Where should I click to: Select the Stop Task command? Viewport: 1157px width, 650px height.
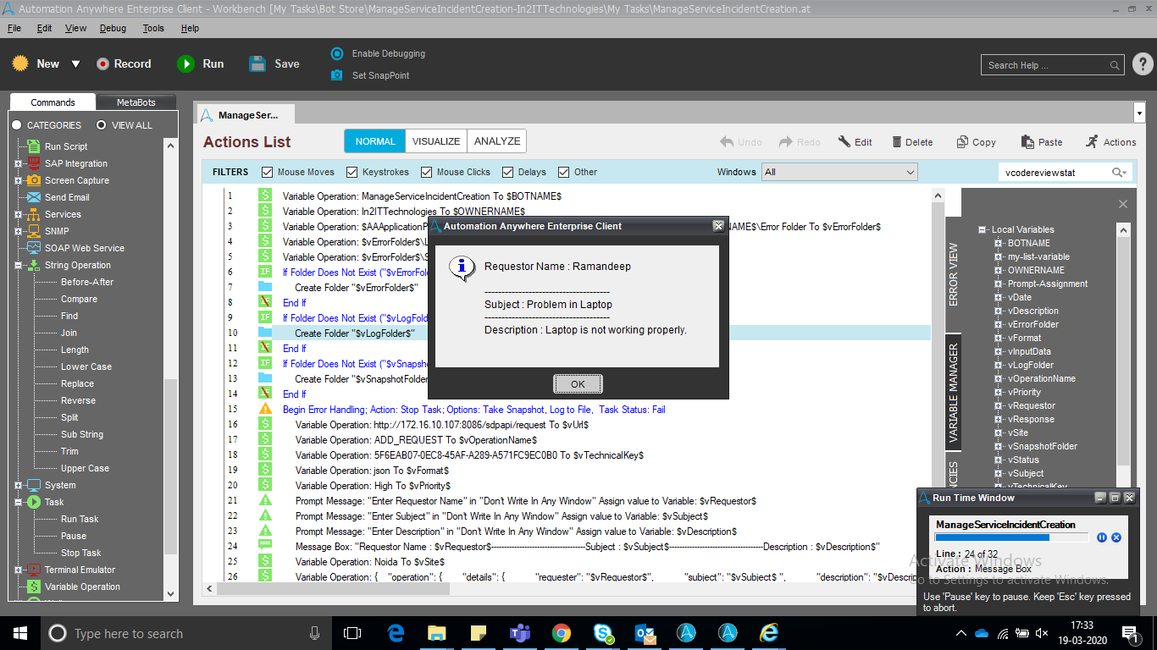pyautogui.click(x=81, y=553)
